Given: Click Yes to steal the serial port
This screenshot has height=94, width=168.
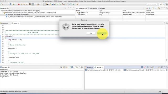Looking at the screenshot, I should (102, 33).
